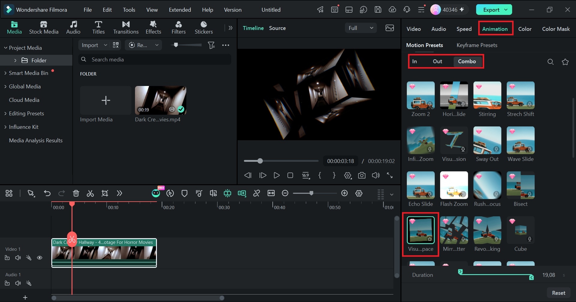Select the Out motion preset filter
The width and height of the screenshot is (576, 302).
coord(437,61)
